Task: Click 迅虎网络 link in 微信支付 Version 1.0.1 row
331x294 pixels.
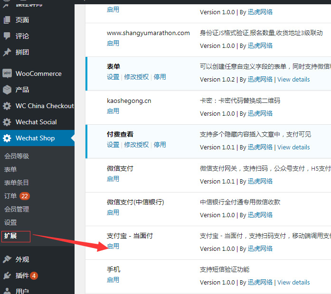Action: [260, 182]
